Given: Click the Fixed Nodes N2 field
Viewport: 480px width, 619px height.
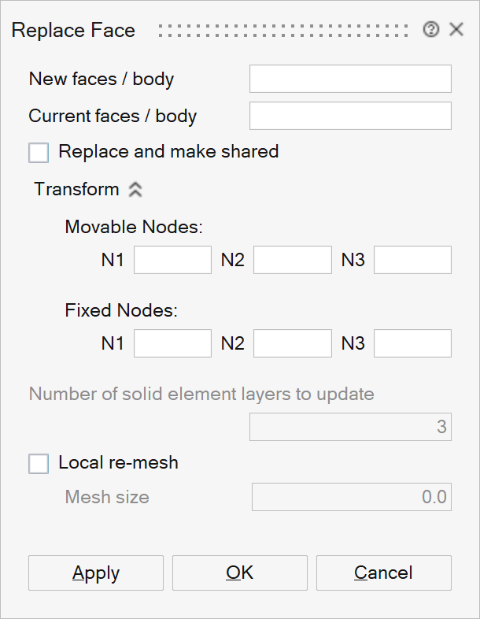Looking at the screenshot, I should [292, 343].
